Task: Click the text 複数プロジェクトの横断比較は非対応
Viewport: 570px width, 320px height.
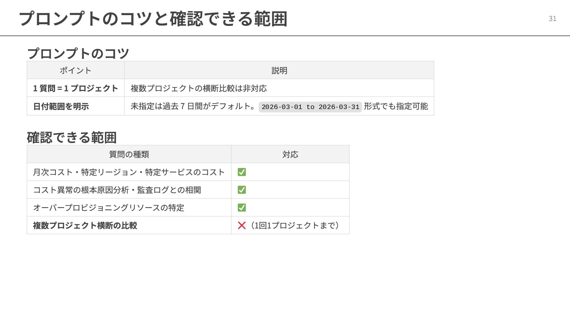Action: (x=199, y=88)
